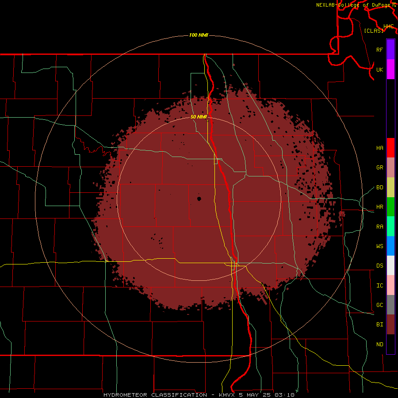Image resolution: width=398 pixels, height=398 pixels.
Task: Click the DS white legend color block
Action: coord(390,265)
